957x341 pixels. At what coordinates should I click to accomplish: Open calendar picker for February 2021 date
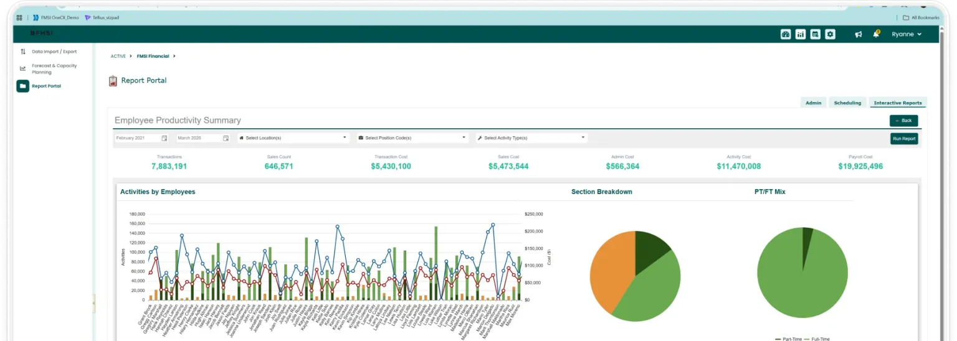[x=164, y=138]
